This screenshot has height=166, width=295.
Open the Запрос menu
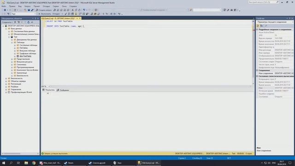(27, 6)
